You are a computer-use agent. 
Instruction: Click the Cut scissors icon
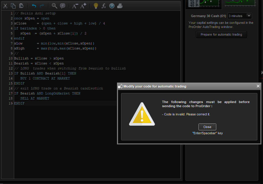tap(5, 6)
